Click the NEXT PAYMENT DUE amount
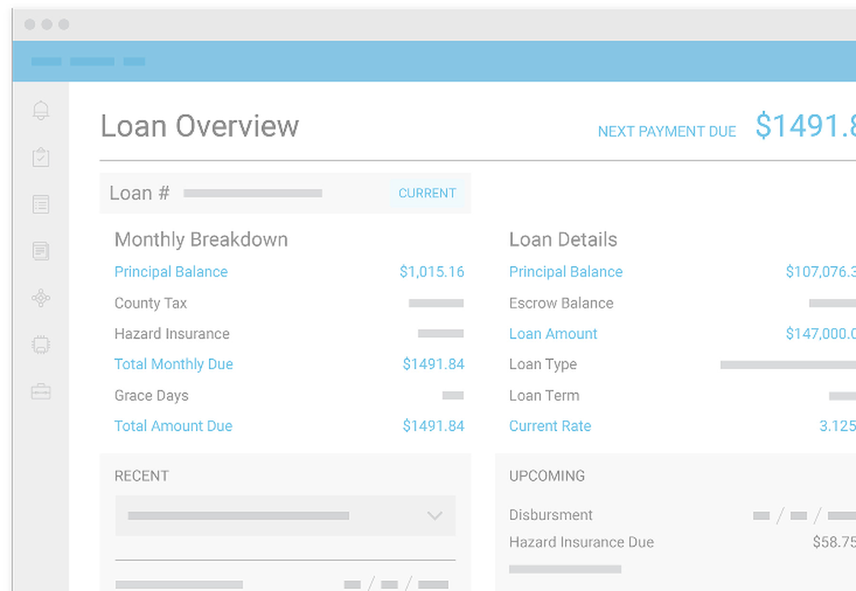The image size is (856, 591). point(803,126)
